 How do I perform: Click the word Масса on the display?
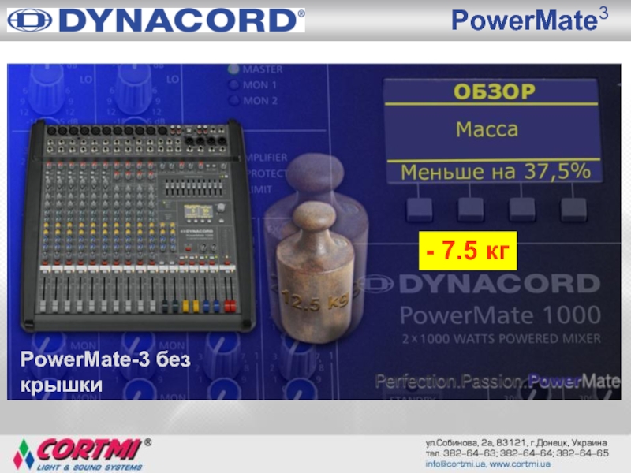[487, 129]
